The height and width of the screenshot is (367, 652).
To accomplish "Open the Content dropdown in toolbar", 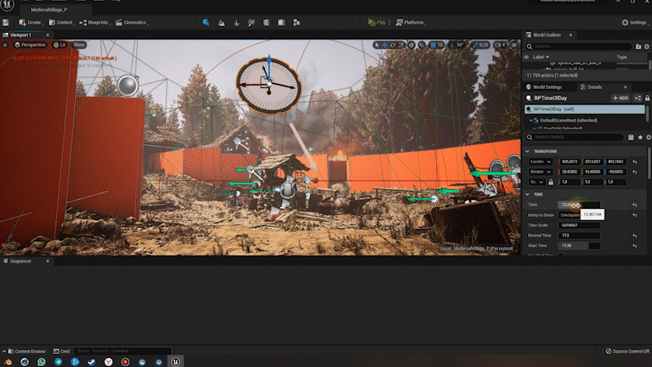I will [x=60, y=23].
